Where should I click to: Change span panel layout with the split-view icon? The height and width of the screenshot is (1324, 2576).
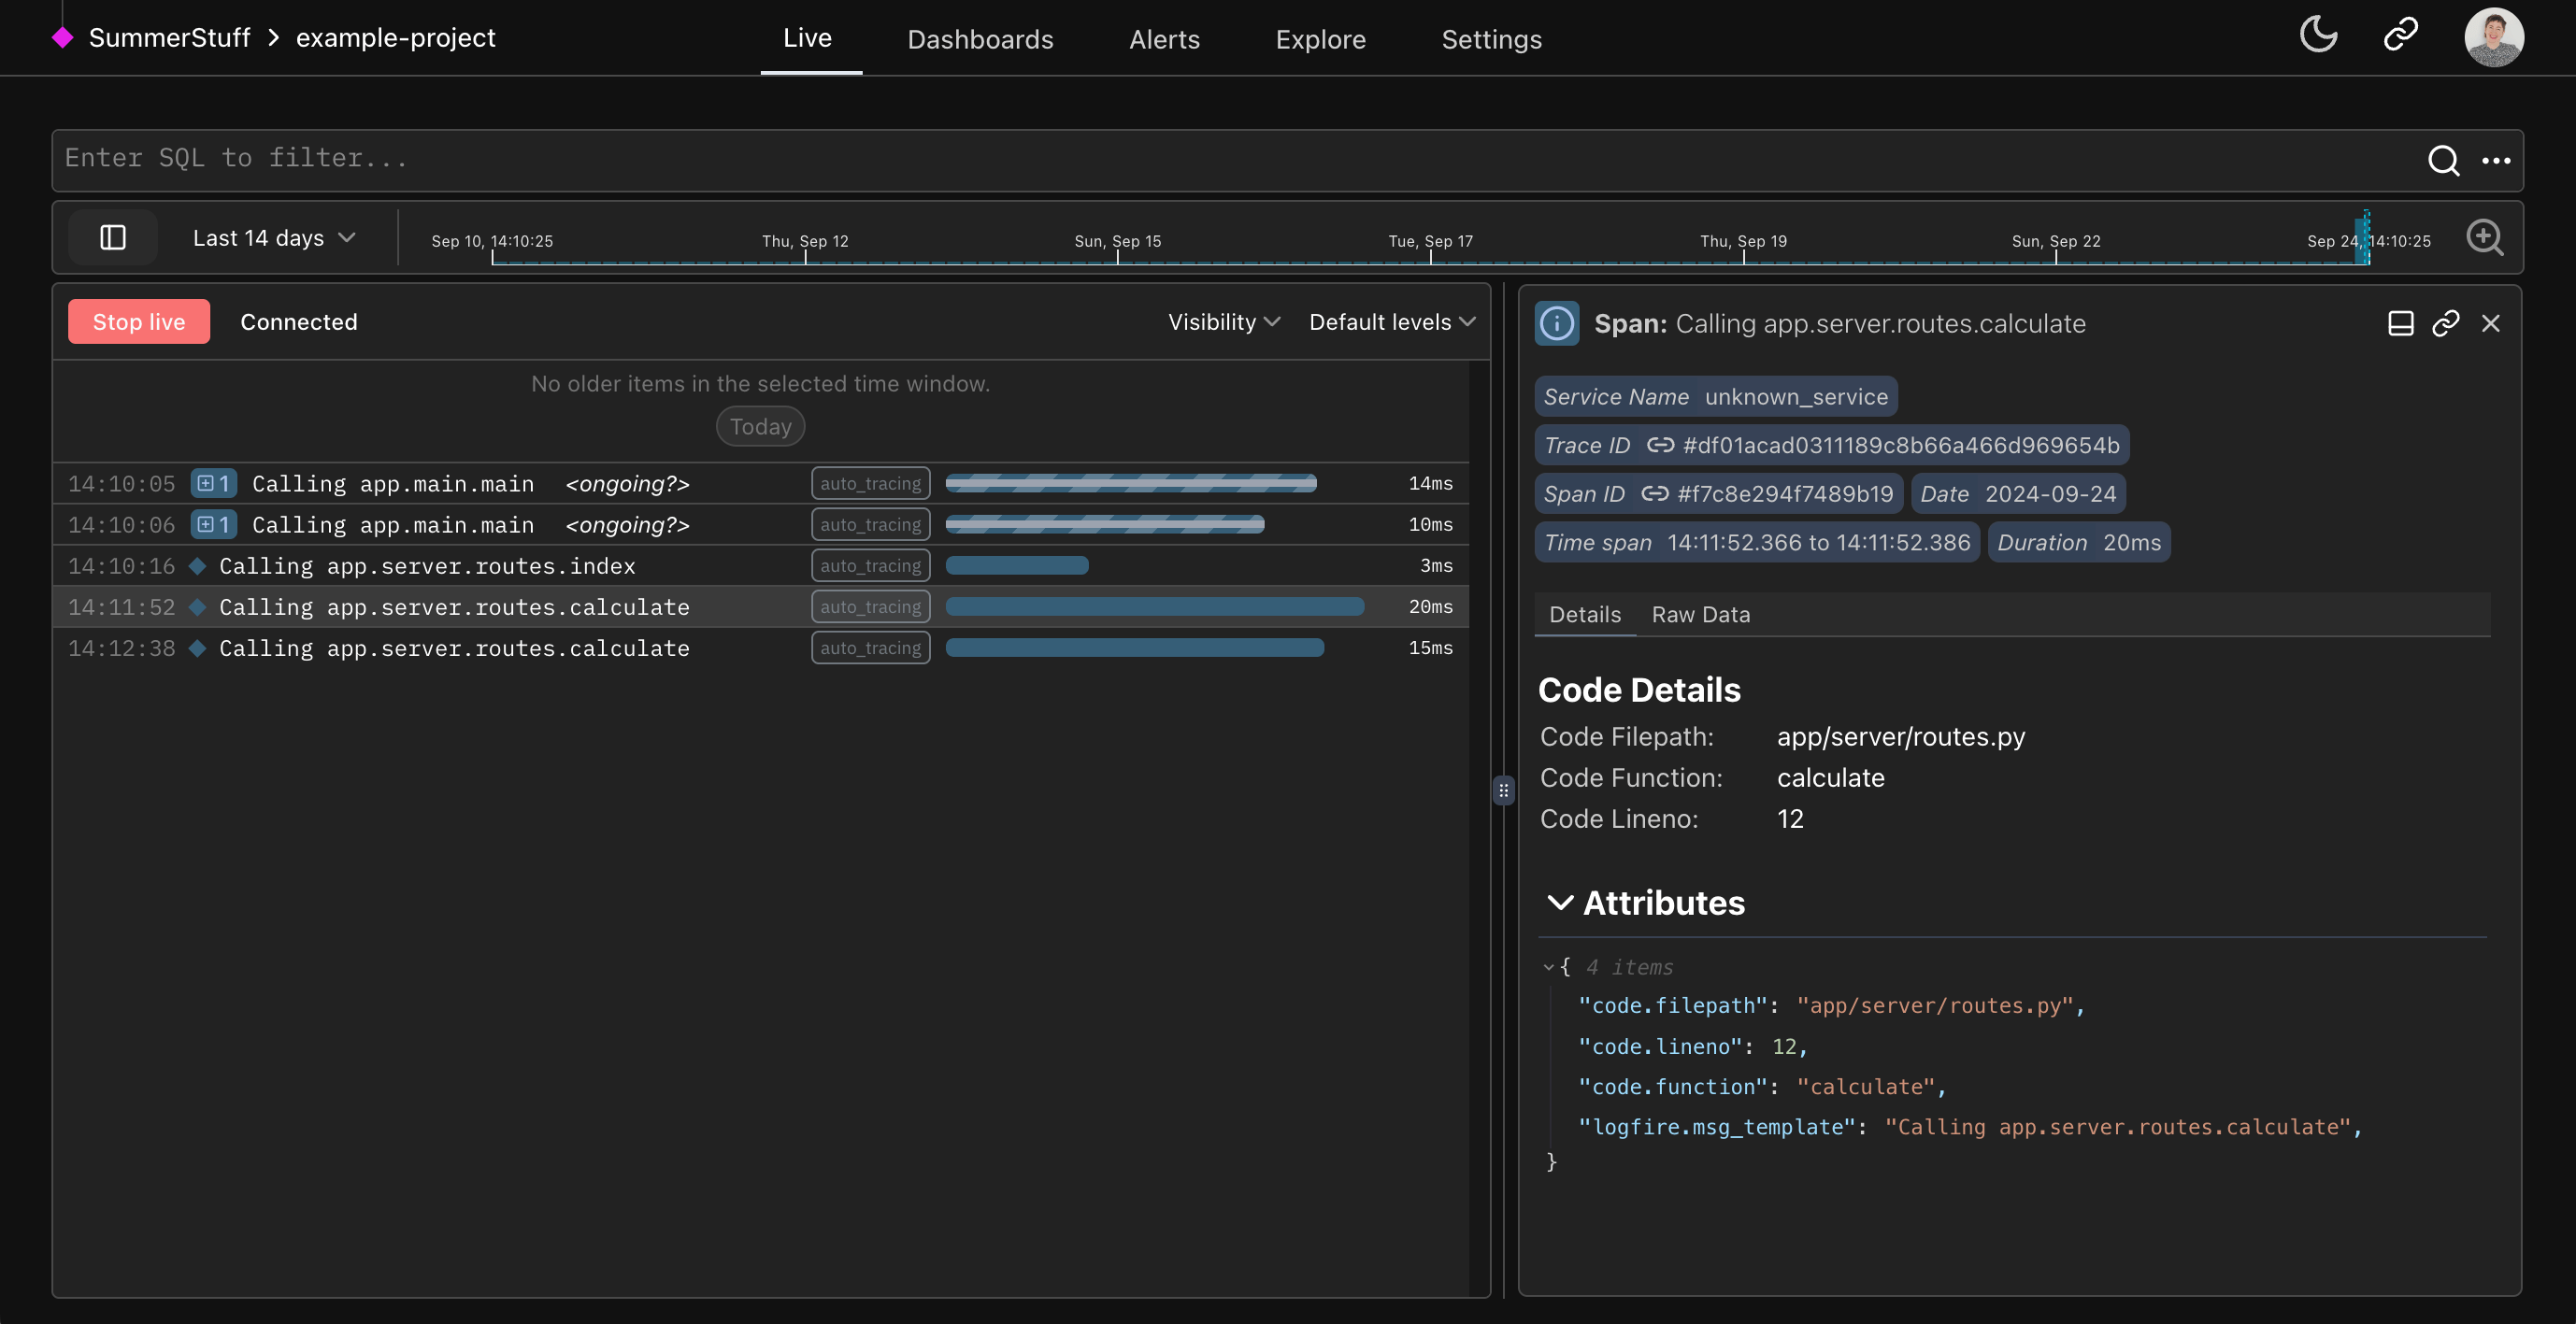click(x=2401, y=323)
